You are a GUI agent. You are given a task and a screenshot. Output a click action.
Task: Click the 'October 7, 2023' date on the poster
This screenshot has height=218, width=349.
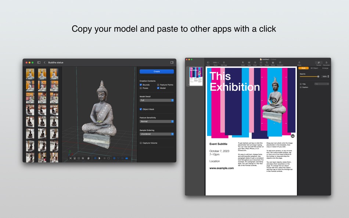click(x=219, y=151)
